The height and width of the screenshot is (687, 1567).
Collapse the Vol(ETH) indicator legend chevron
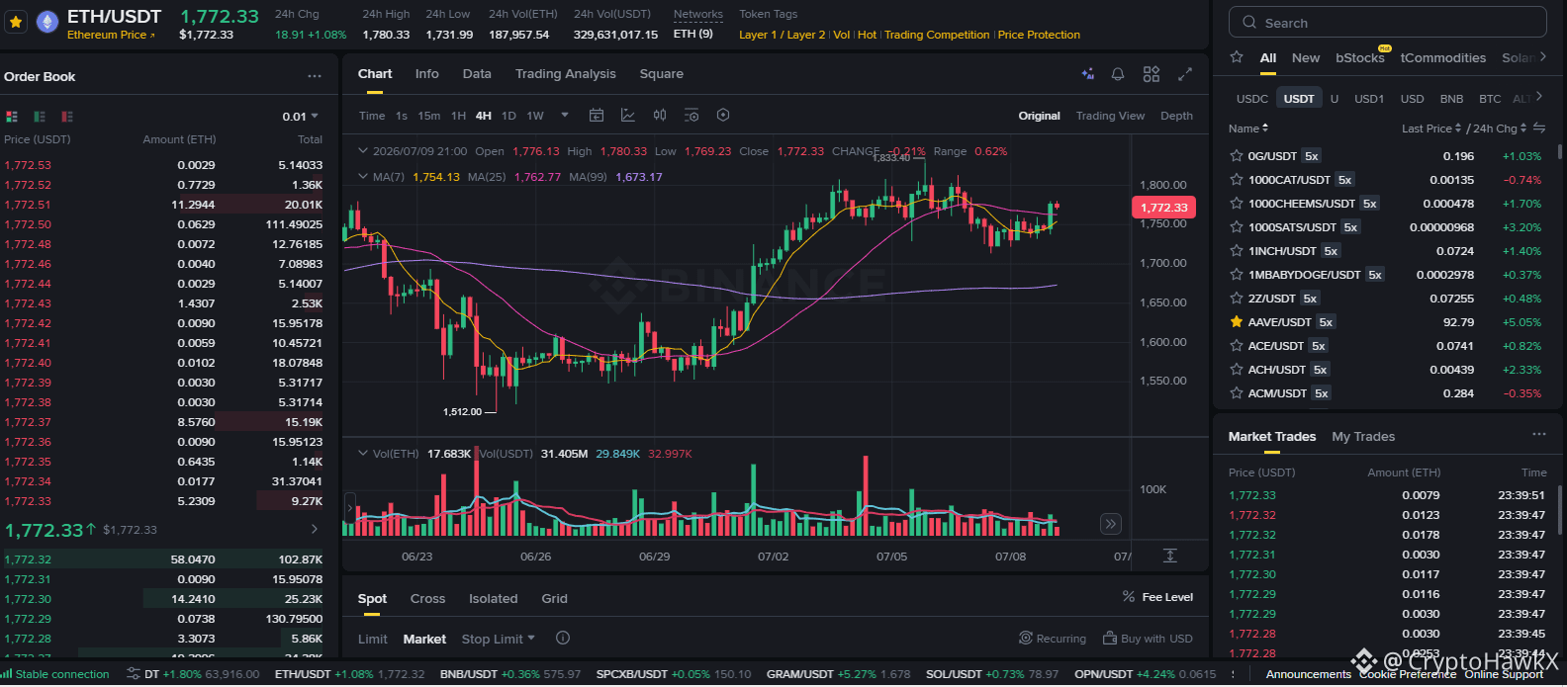pos(363,454)
